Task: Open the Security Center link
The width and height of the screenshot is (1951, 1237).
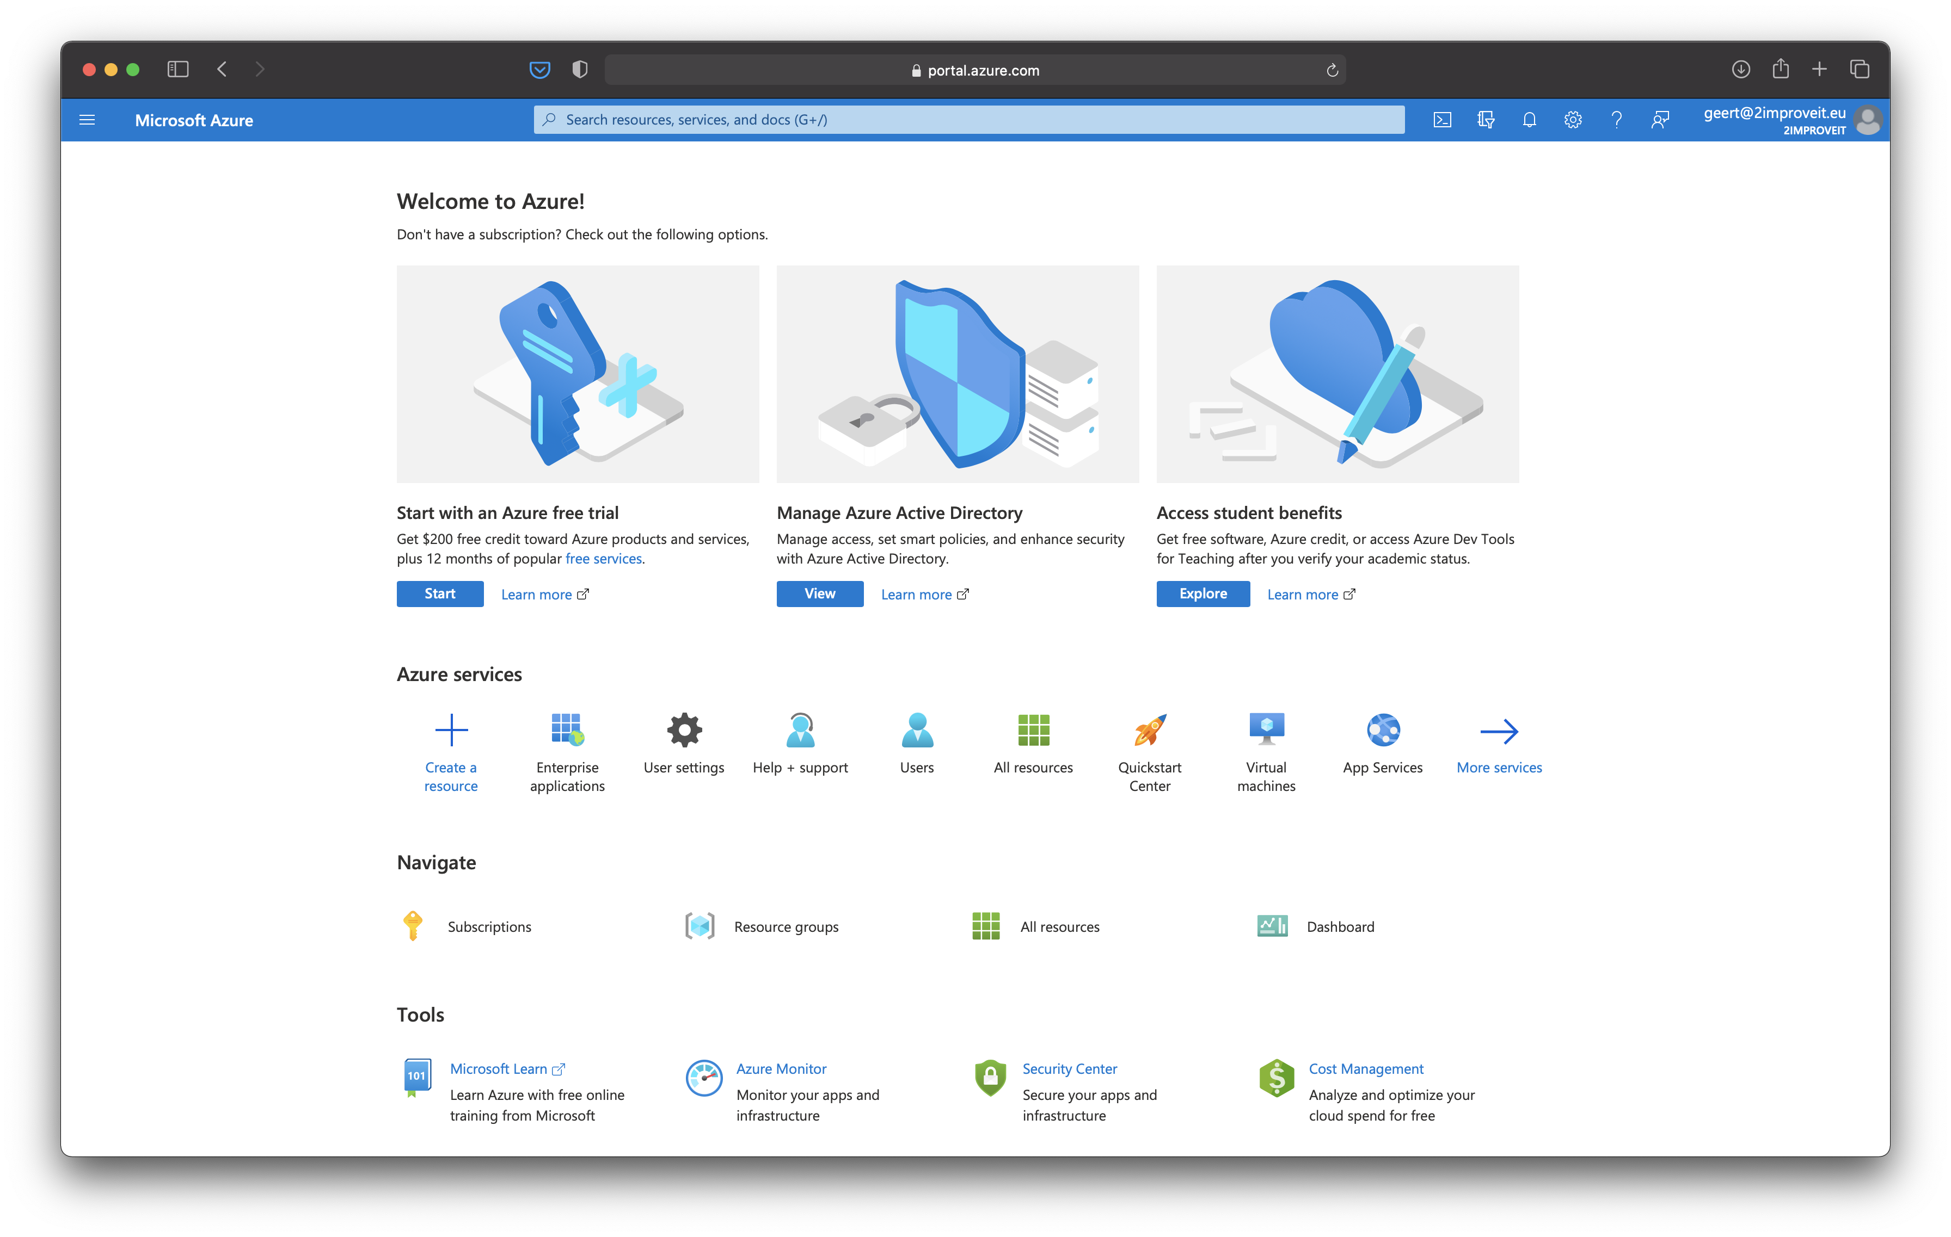Action: pyautogui.click(x=1070, y=1068)
